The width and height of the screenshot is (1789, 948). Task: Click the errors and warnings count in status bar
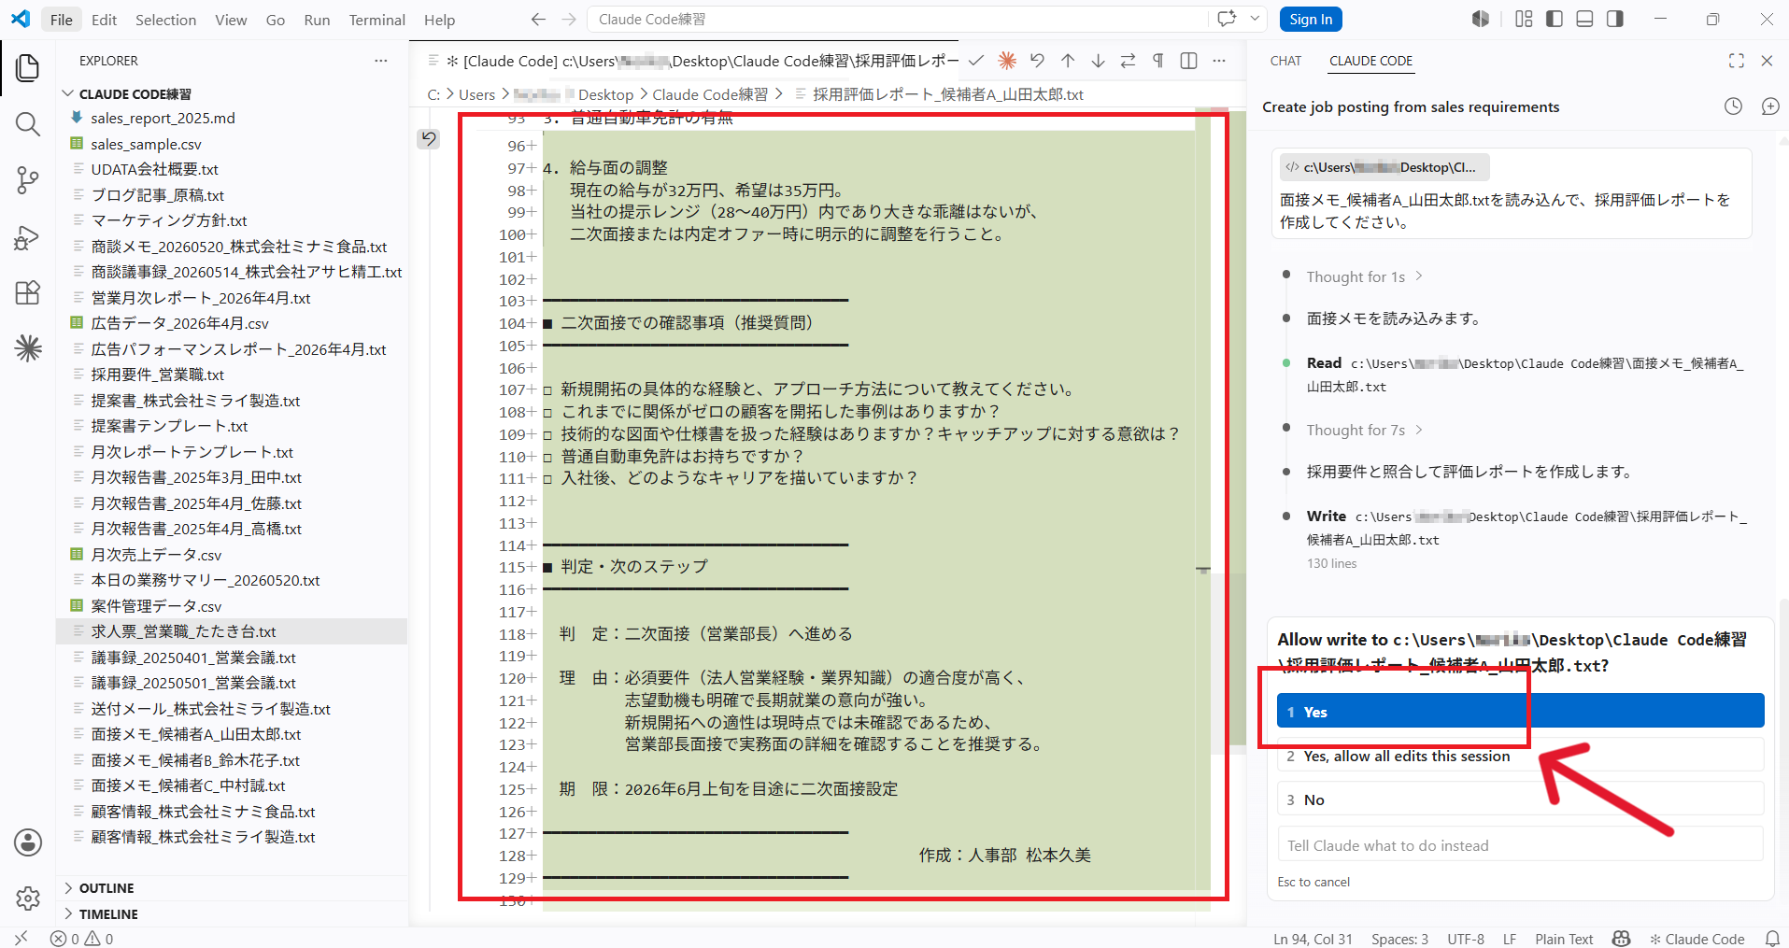(82, 939)
